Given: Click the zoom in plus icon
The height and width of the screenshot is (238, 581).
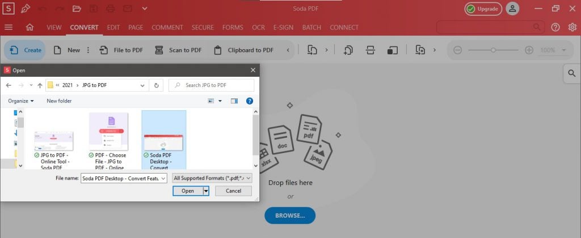Looking at the screenshot, I should (x=529, y=50).
